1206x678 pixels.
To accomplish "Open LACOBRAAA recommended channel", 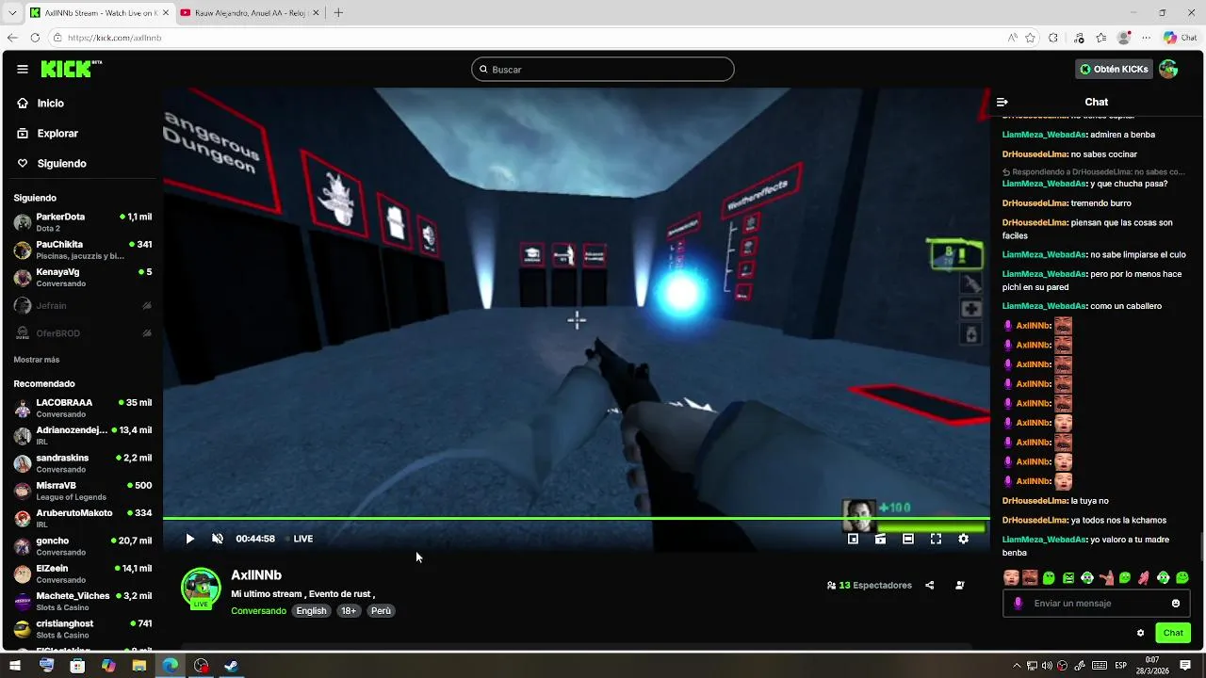I will (x=82, y=408).
